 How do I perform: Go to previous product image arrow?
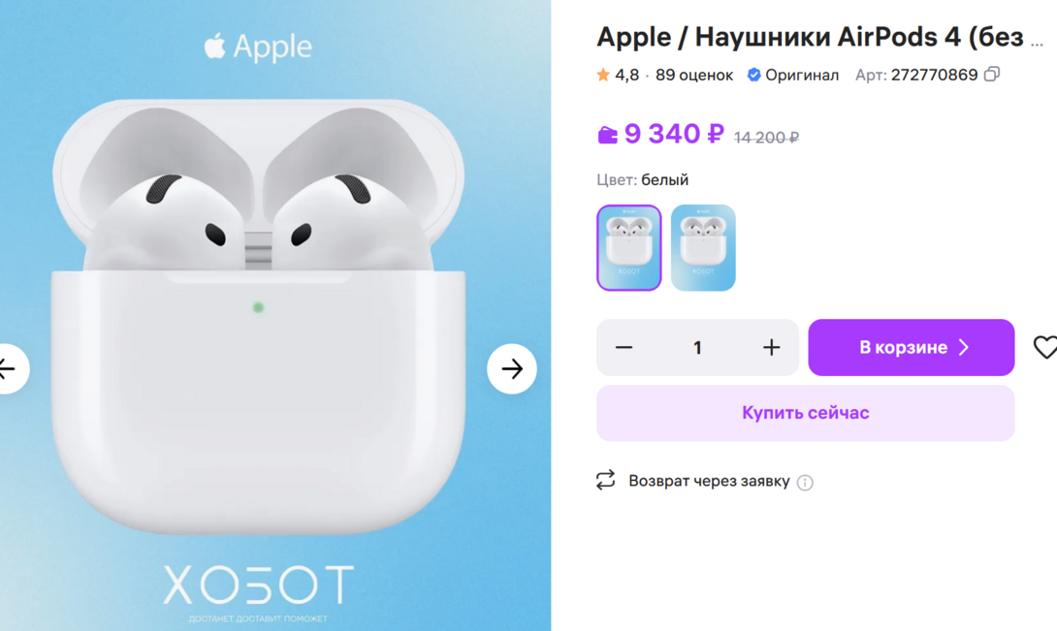pos(10,368)
